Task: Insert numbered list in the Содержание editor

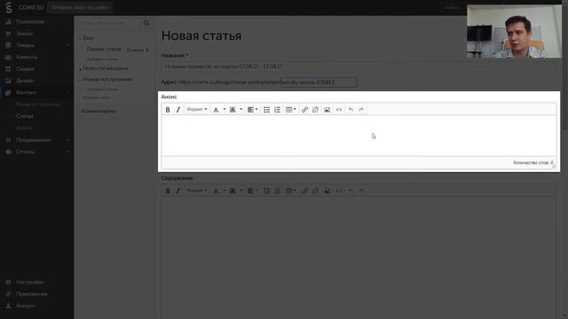Action: click(x=277, y=191)
